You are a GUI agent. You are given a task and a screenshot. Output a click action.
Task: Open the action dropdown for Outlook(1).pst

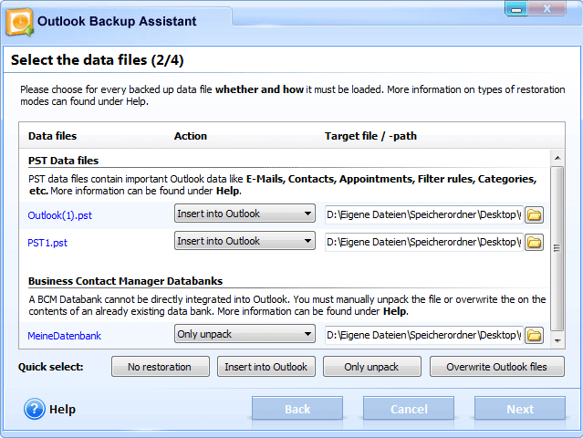pyautogui.click(x=245, y=214)
